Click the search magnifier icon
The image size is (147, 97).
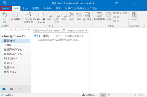click(64, 30)
